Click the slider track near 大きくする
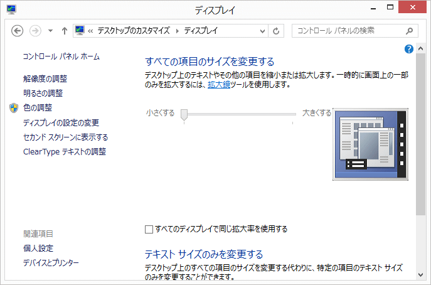The height and width of the screenshot is (285, 431). (x=292, y=114)
